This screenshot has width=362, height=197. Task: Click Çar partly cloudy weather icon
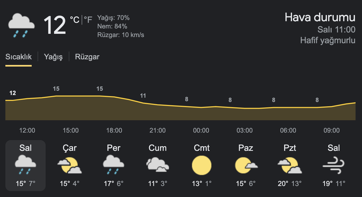pos(70,165)
